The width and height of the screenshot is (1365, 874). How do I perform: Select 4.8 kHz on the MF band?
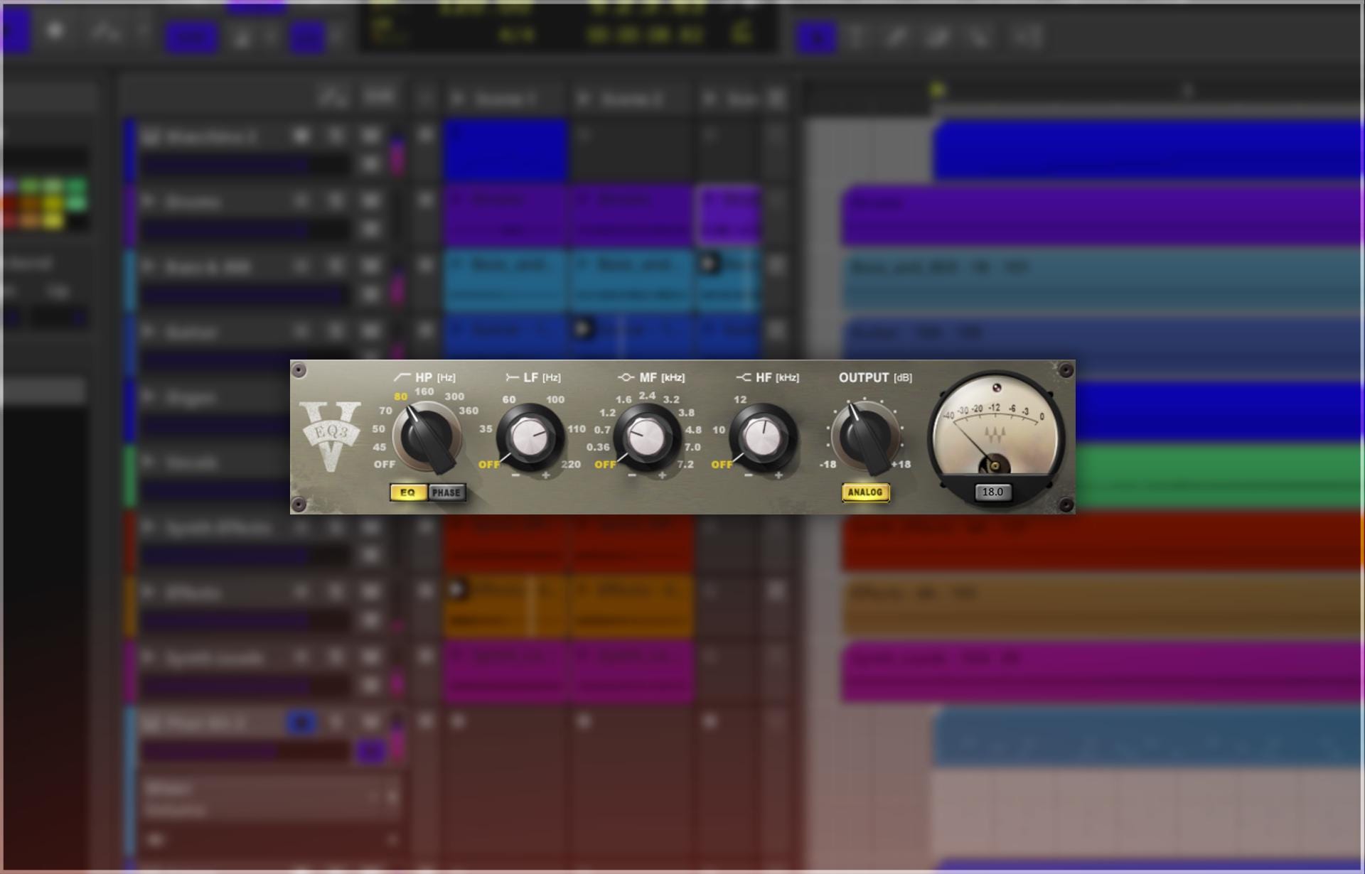693,430
